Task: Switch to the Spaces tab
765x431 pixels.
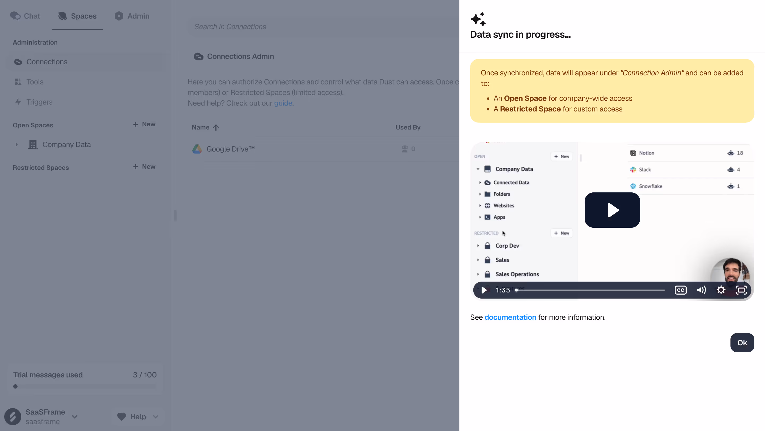Action: [77, 16]
